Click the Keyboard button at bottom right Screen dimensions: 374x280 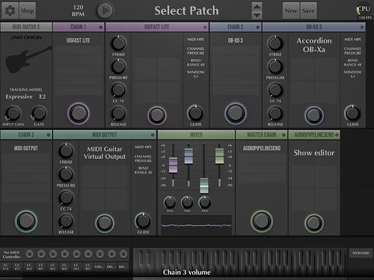coord(361,253)
